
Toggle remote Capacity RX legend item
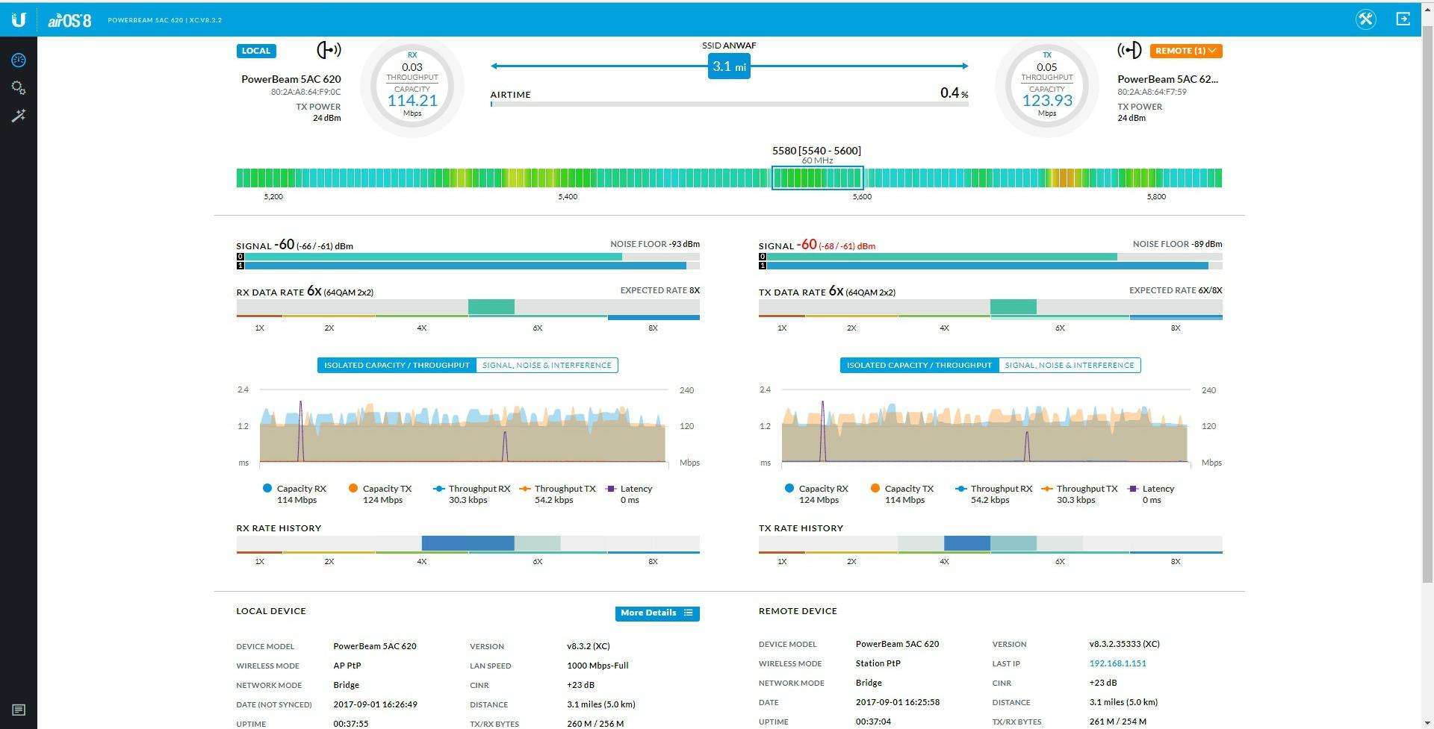pyautogui.click(x=816, y=494)
